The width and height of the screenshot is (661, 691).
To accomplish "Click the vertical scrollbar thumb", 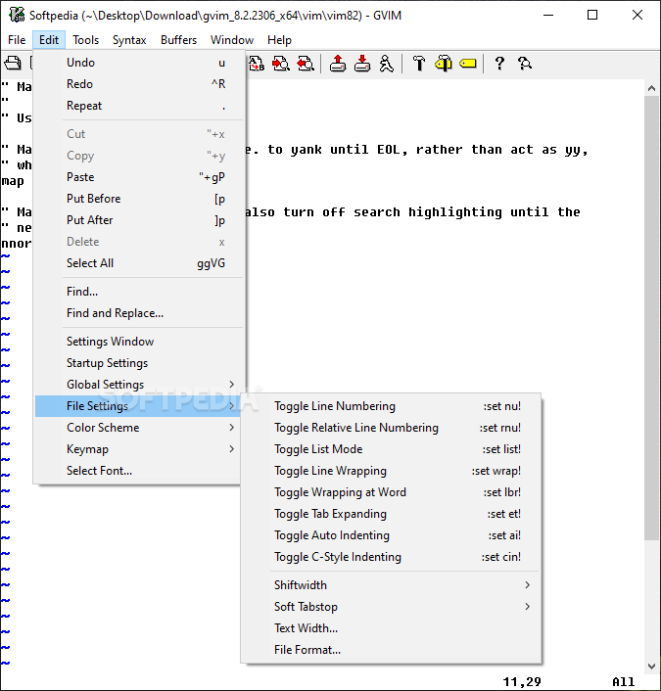I will pyautogui.click(x=651, y=318).
